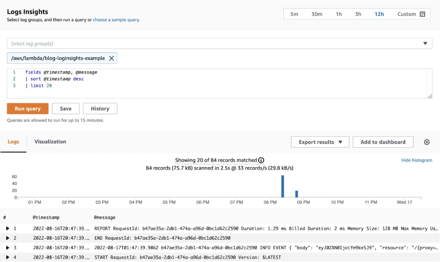This screenshot has width=444, height=262.
Task: Click the tall histogram bar near 8 PM
Action: point(283,187)
